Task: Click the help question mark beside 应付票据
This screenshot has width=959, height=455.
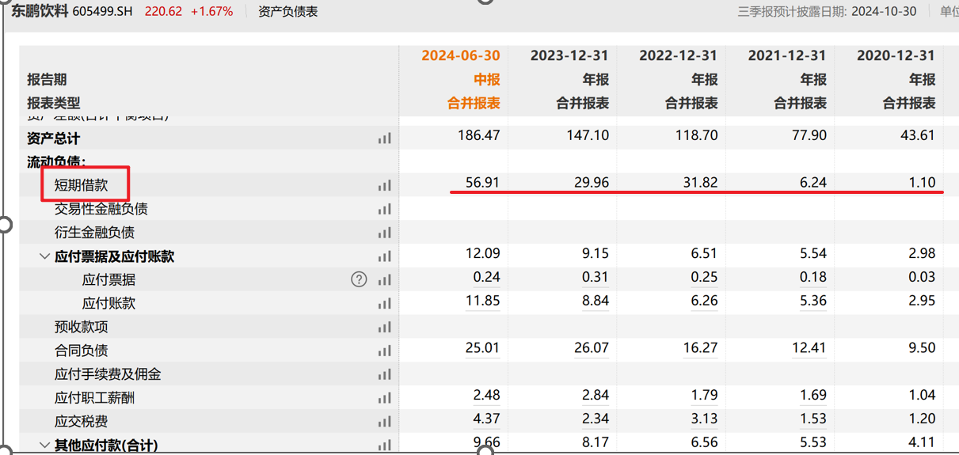Action: pyautogui.click(x=359, y=279)
